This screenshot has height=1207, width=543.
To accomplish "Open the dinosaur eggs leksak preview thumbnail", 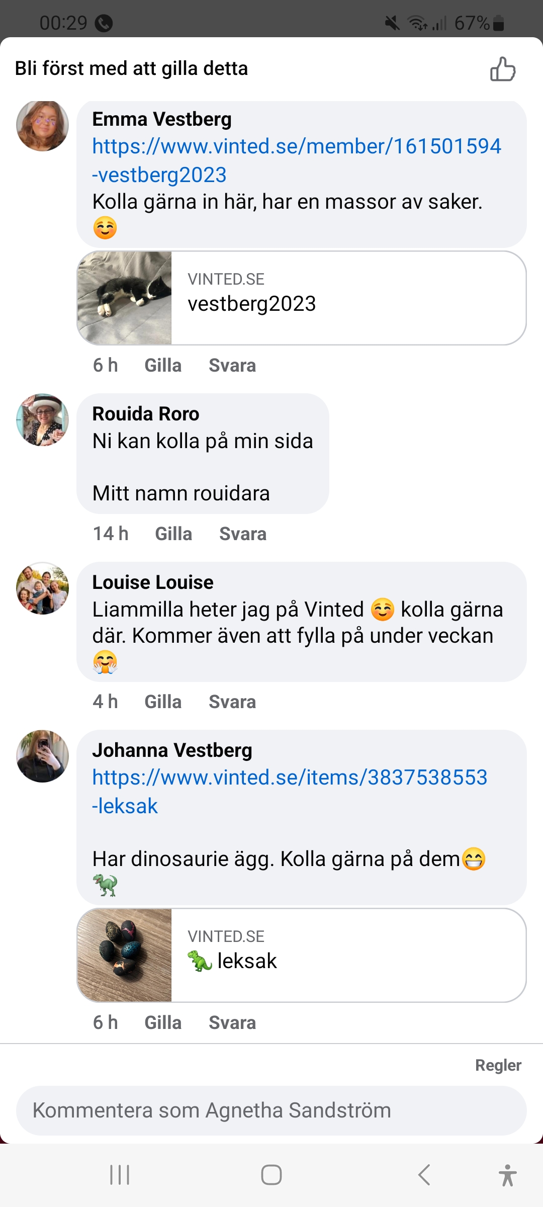I will (125, 955).
